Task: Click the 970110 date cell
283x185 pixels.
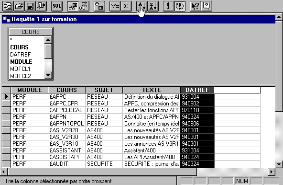Action: pyautogui.click(x=197, y=110)
